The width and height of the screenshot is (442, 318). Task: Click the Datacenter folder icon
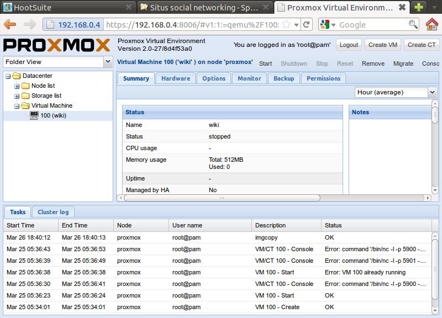[x=17, y=76]
